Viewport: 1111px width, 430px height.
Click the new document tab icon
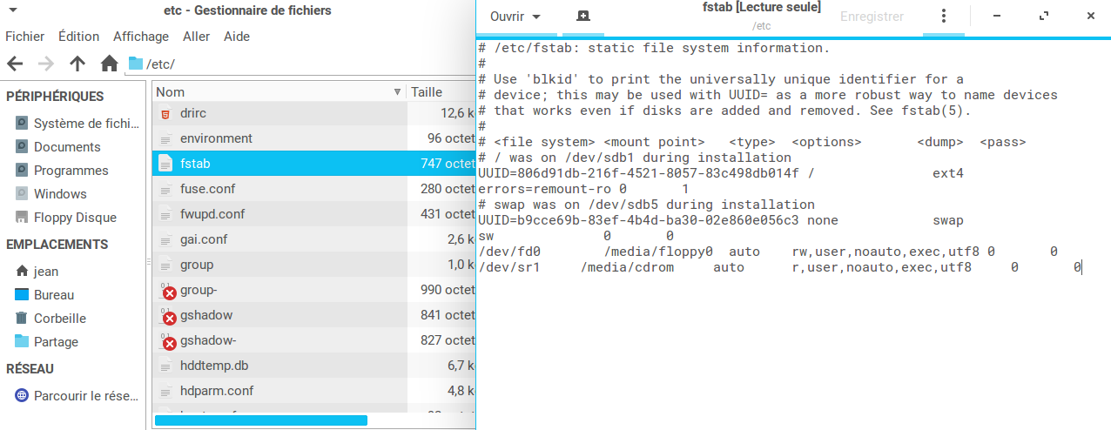click(x=582, y=17)
